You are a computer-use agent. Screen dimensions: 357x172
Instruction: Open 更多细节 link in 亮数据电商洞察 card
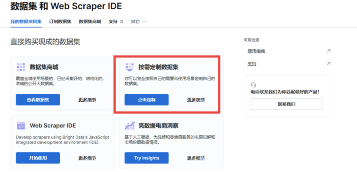196,158
